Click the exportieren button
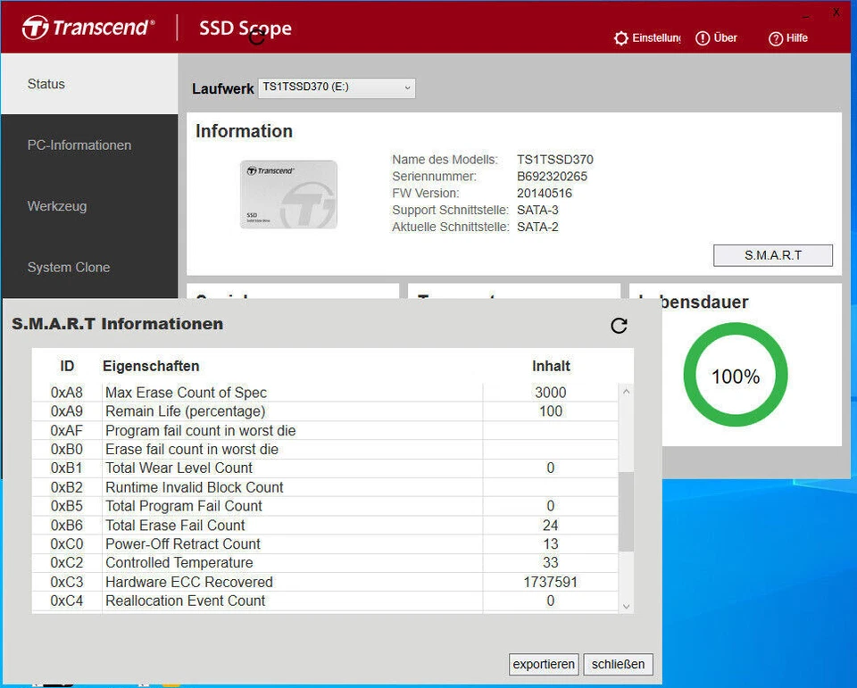Image resolution: width=857 pixels, height=688 pixels. click(544, 664)
